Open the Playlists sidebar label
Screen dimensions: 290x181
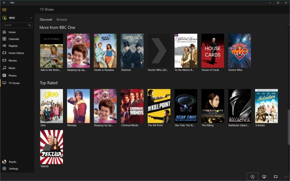coord(13,46)
